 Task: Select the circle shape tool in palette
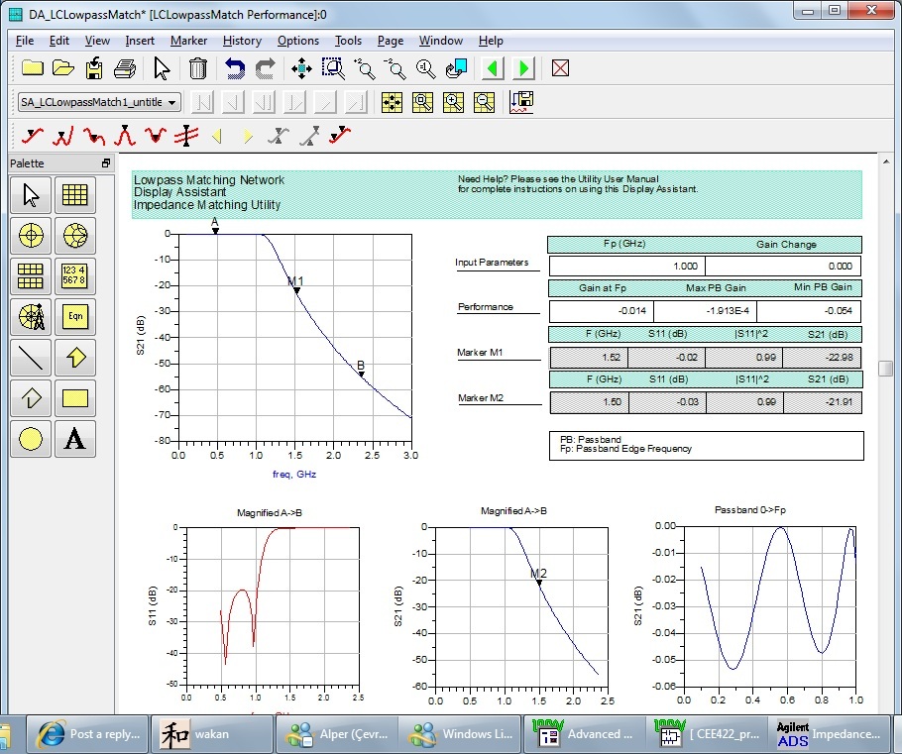pyautogui.click(x=32, y=439)
